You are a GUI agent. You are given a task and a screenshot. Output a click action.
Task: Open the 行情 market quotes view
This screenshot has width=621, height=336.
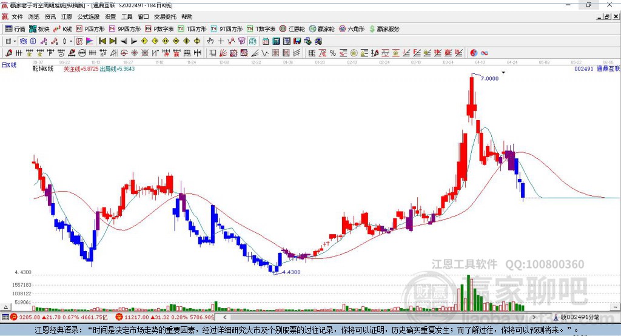[15, 29]
